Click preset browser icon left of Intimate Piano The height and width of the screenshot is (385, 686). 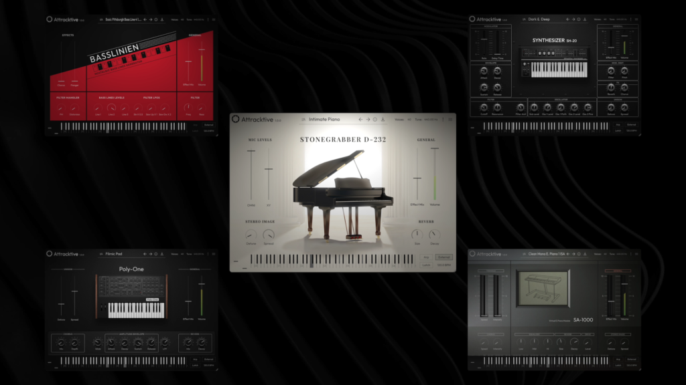[303, 120]
